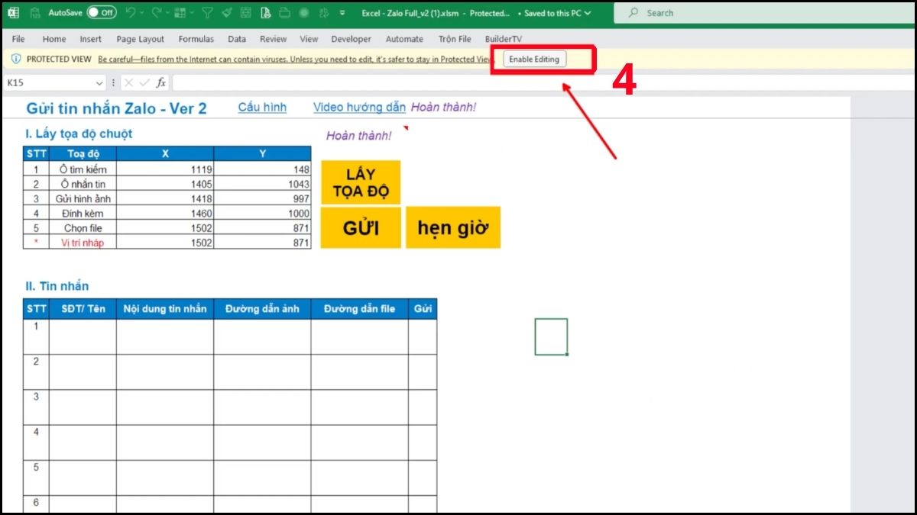
Task: Click the Search box in title bar
Action: point(764,13)
